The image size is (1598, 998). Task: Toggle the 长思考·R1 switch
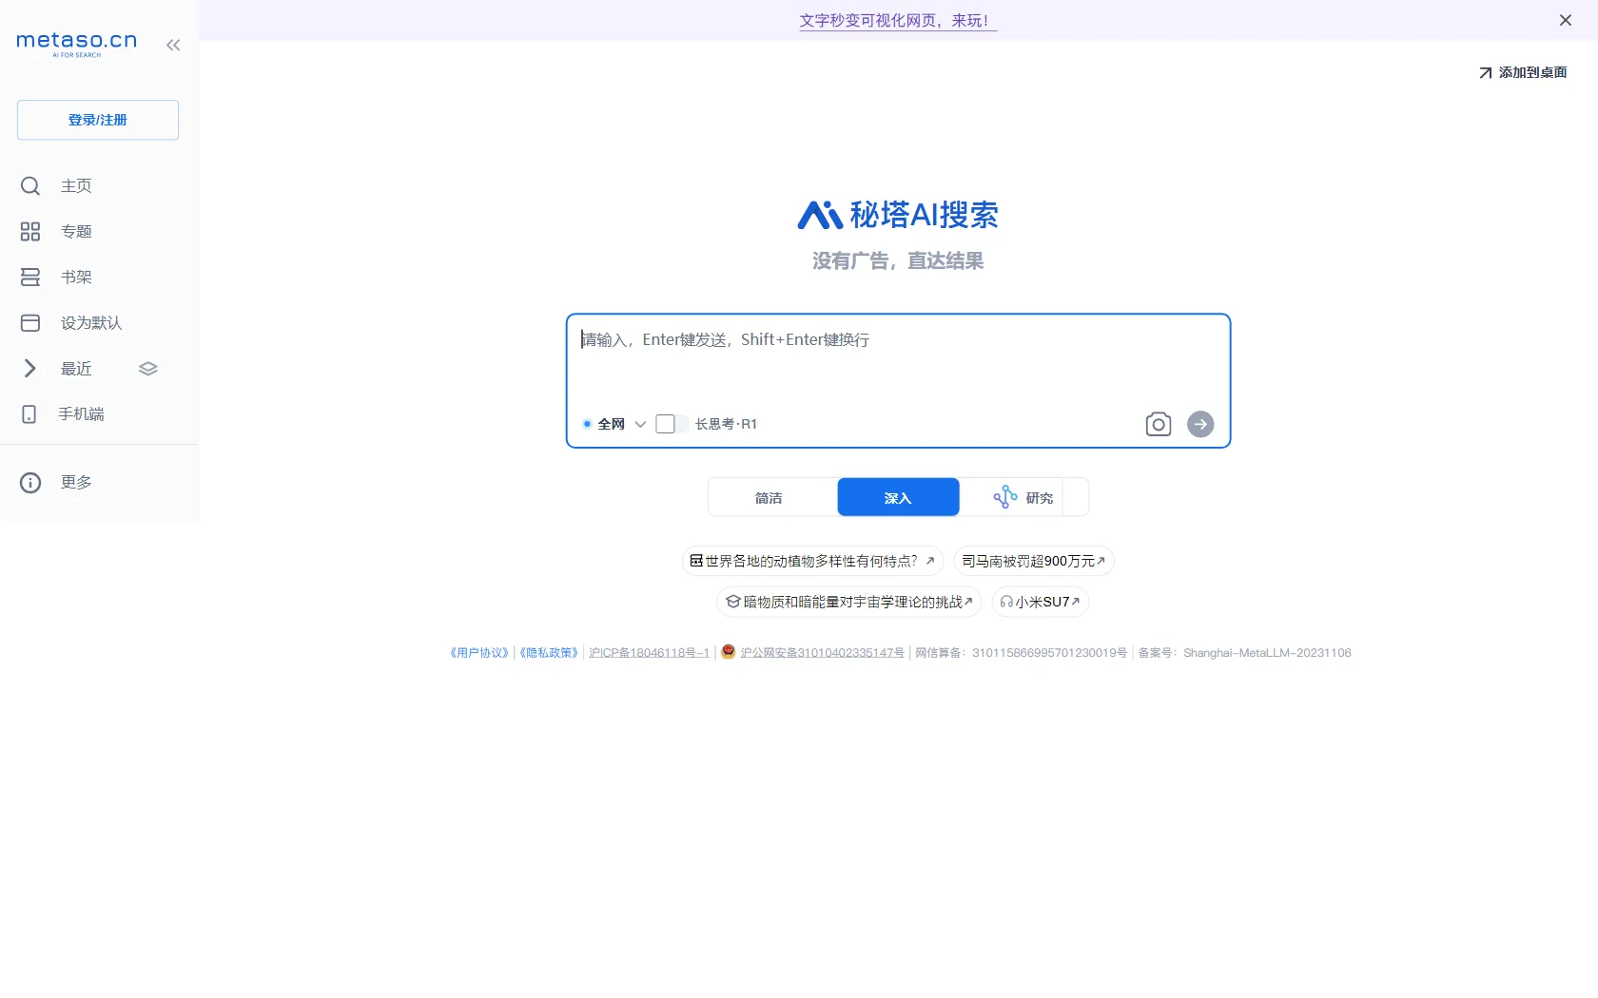[x=672, y=424]
